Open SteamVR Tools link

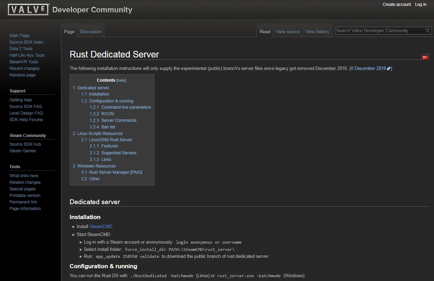[24, 62]
